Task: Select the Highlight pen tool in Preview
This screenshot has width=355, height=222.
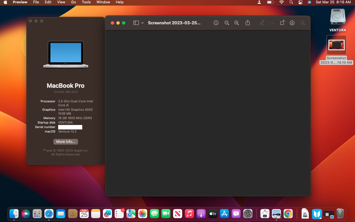Action: [262, 23]
